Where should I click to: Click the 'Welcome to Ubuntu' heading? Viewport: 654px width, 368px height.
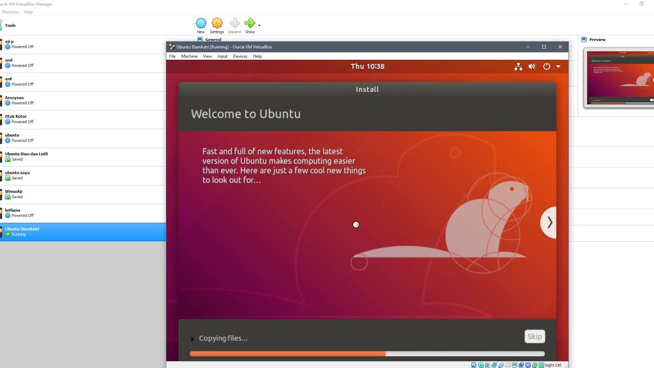click(246, 113)
